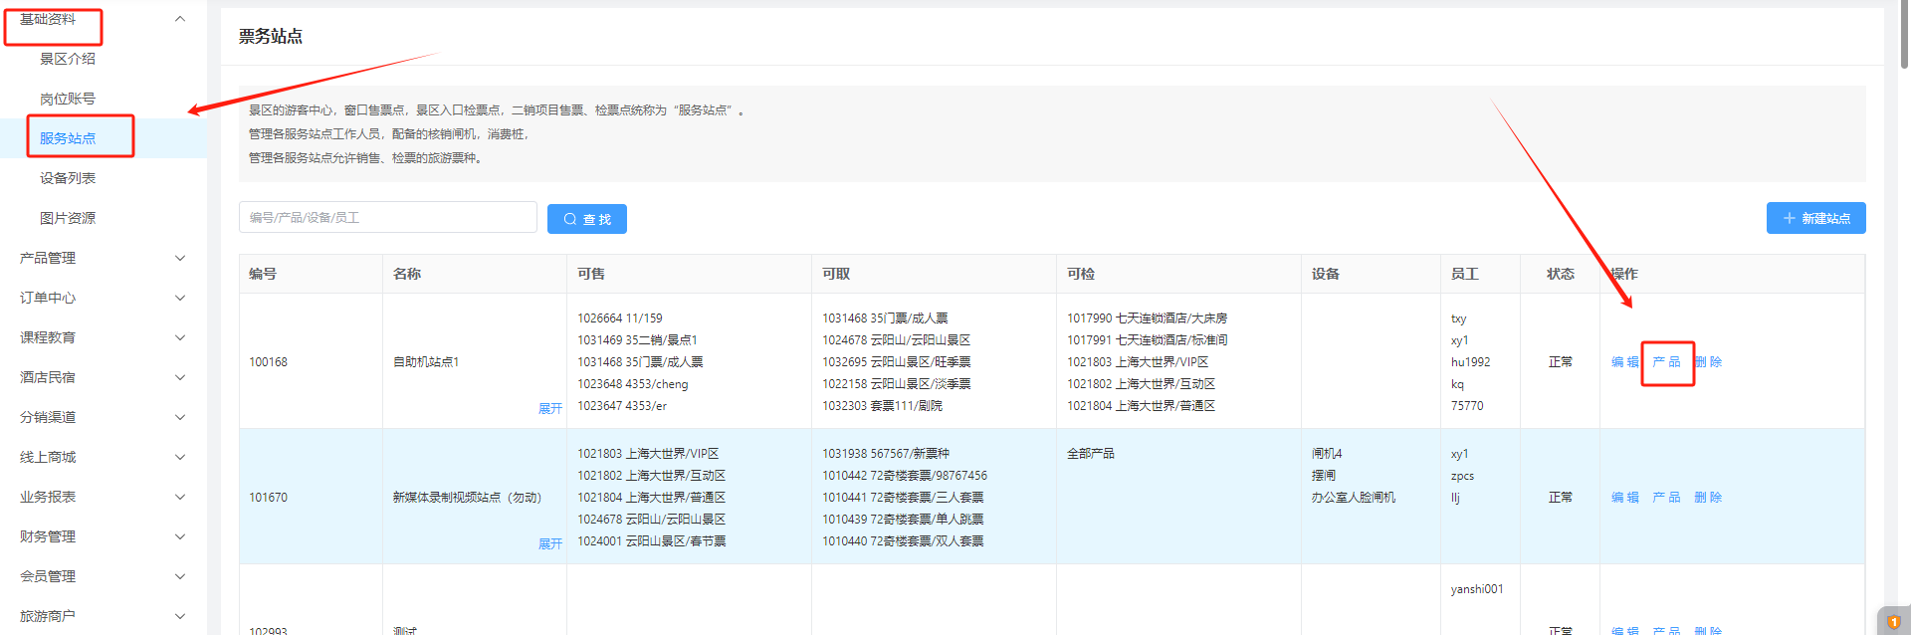This screenshot has height=635, width=1911.
Task: Click the 新建站点 button
Action: 1815,218
